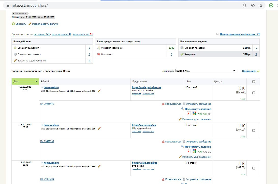
Task: Click the pencil icon beside Редактировать фильтр
Action: 30,24
